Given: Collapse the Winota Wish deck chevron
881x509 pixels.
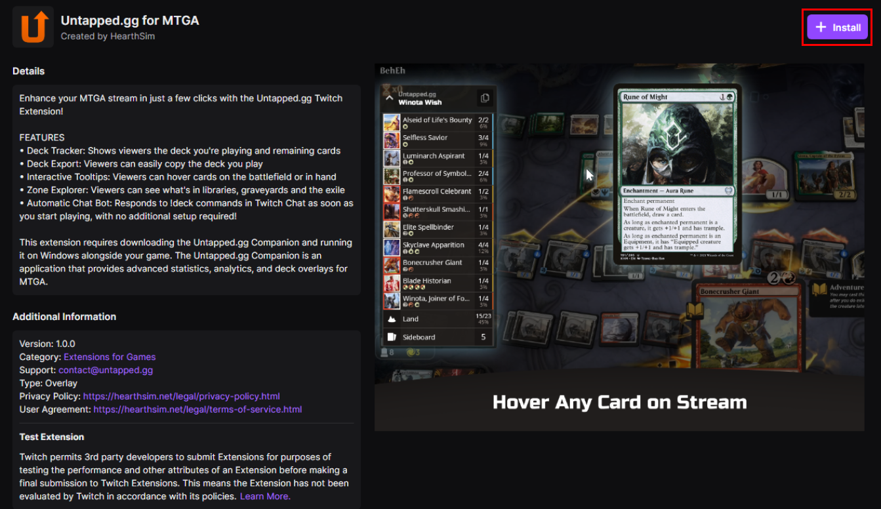Looking at the screenshot, I should [x=389, y=98].
